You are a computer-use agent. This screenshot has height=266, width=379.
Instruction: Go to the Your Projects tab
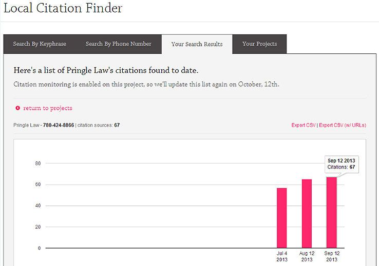tap(259, 44)
